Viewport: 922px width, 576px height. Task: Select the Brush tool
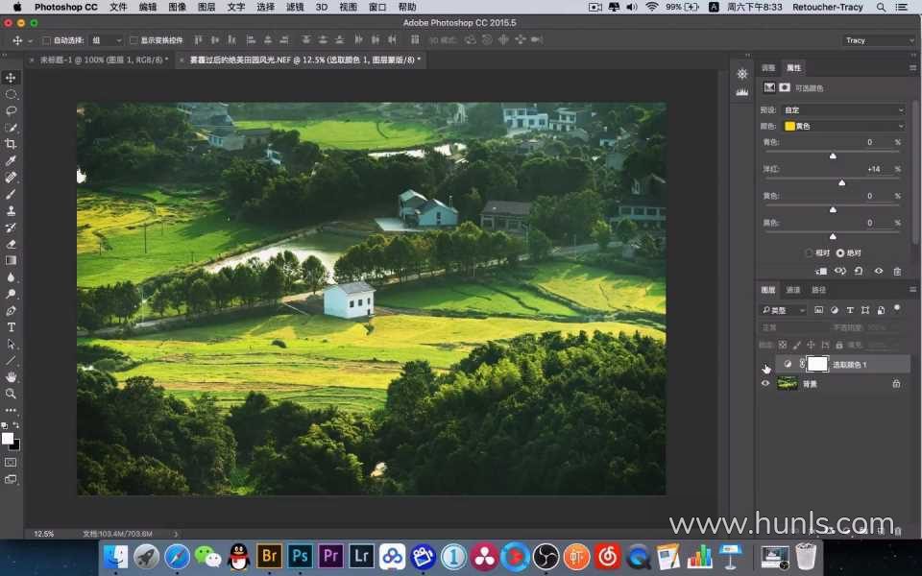pyautogui.click(x=11, y=194)
